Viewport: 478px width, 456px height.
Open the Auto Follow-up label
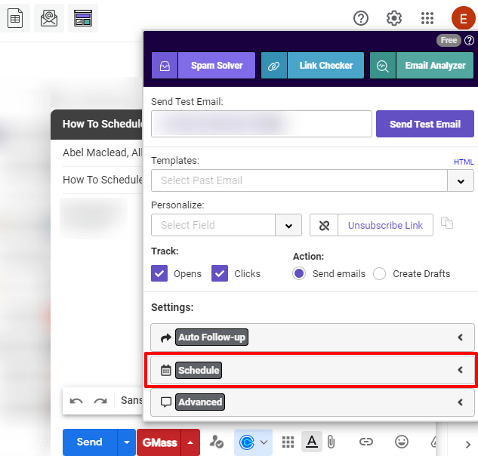click(x=211, y=337)
